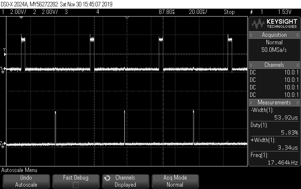
Task: Click the 50.0MSa/s sample rate value
Action: [274, 50]
